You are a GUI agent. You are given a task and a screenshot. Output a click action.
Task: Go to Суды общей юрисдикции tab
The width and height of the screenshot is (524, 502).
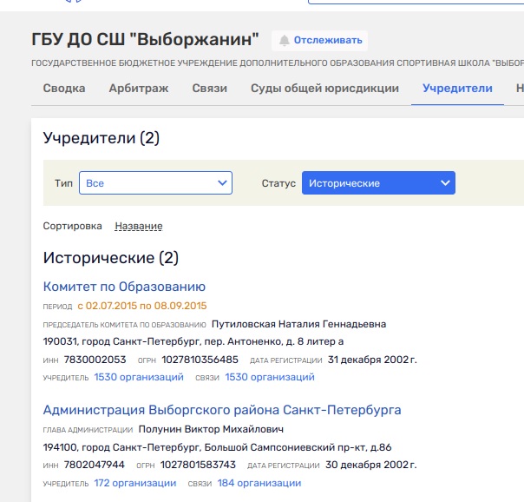click(324, 89)
